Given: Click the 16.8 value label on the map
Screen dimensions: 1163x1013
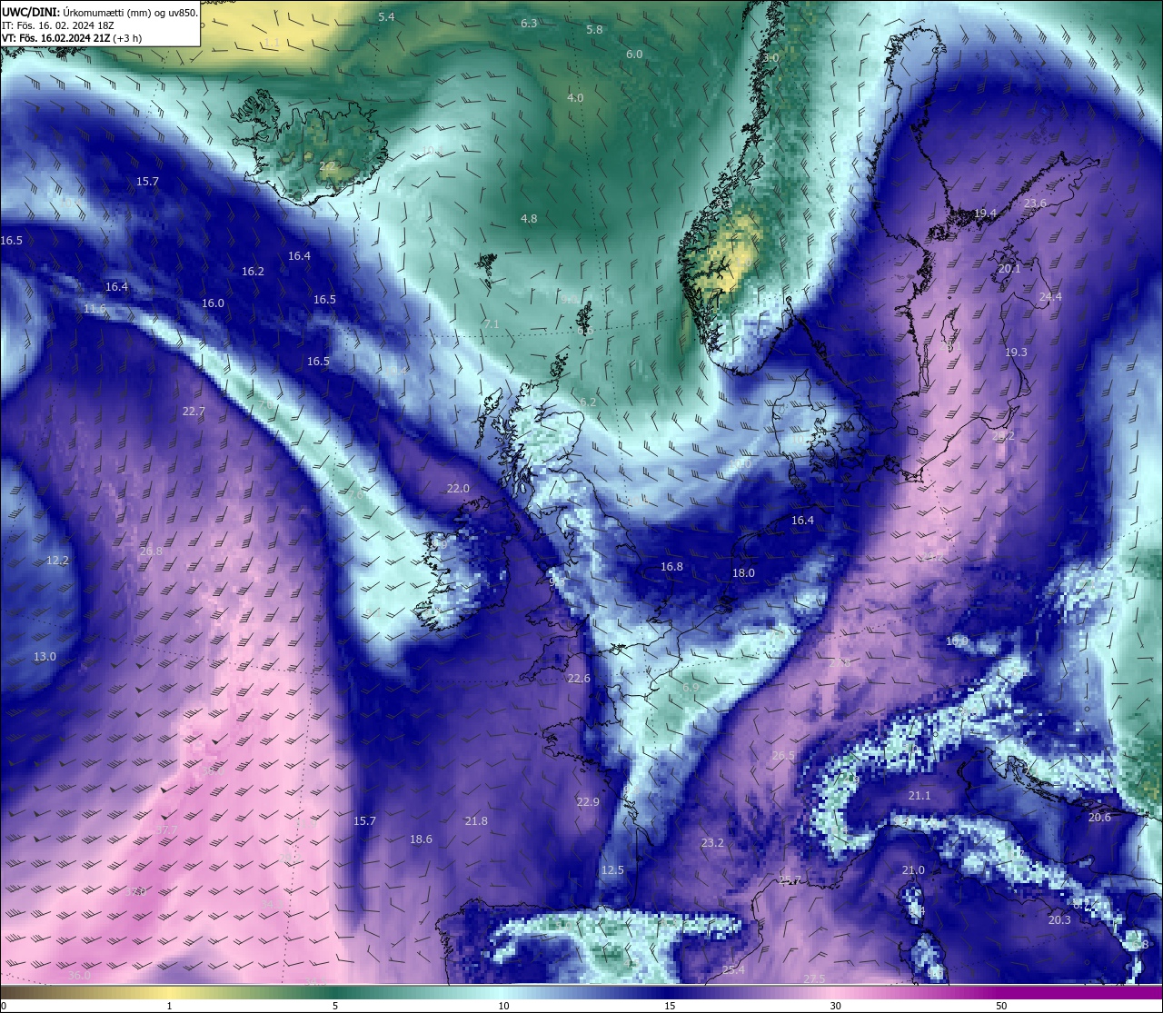Looking at the screenshot, I should (x=671, y=567).
